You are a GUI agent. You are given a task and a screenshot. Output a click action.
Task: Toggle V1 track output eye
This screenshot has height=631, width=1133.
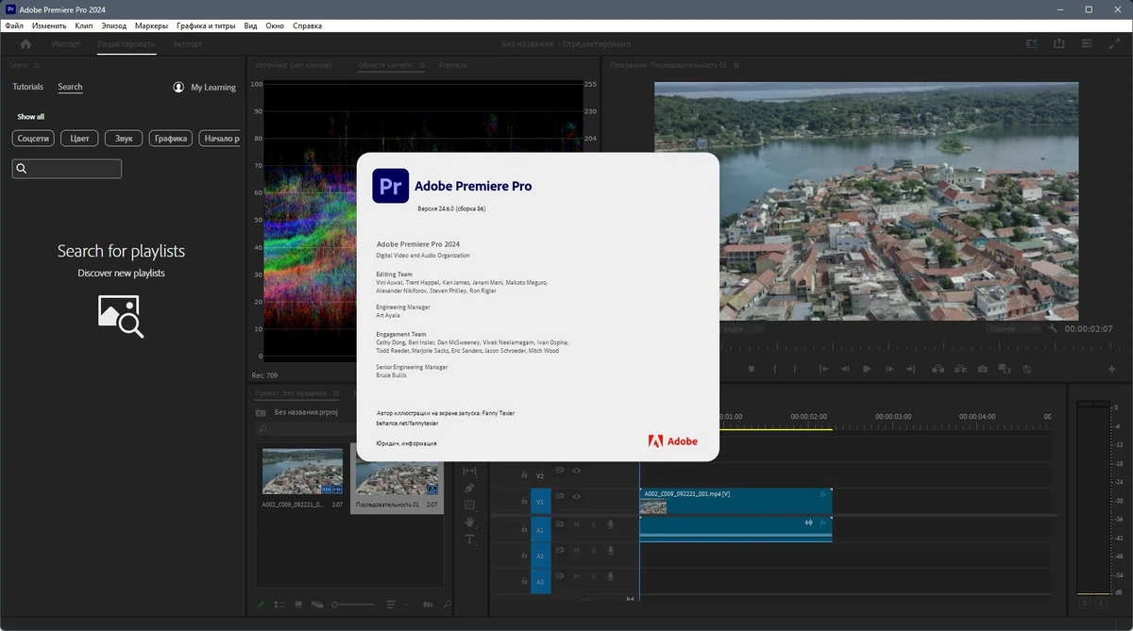point(576,496)
